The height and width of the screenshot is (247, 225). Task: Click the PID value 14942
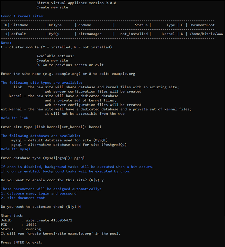pos(32,225)
